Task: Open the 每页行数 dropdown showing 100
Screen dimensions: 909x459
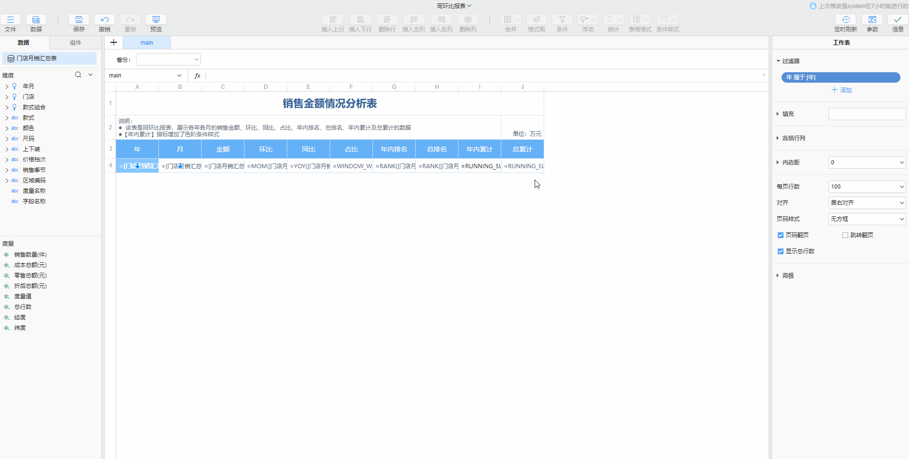Action: pyautogui.click(x=867, y=187)
